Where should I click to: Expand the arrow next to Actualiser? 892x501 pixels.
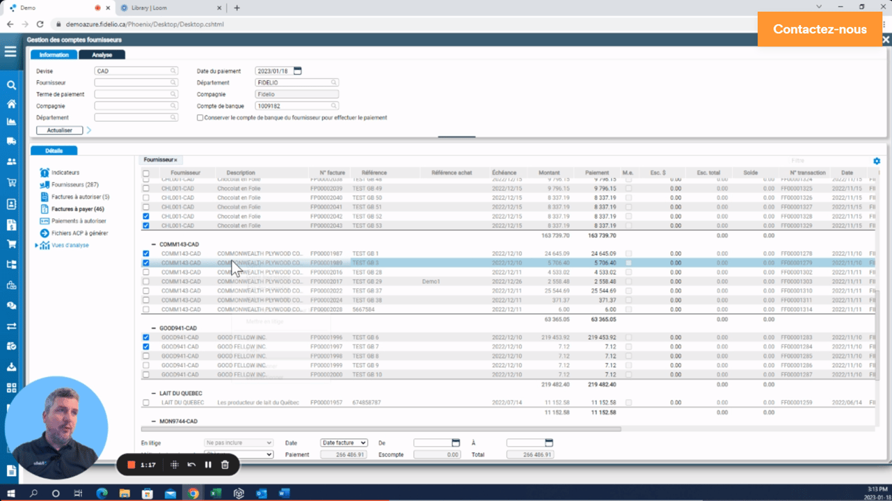pyautogui.click(x=88, y=130)
